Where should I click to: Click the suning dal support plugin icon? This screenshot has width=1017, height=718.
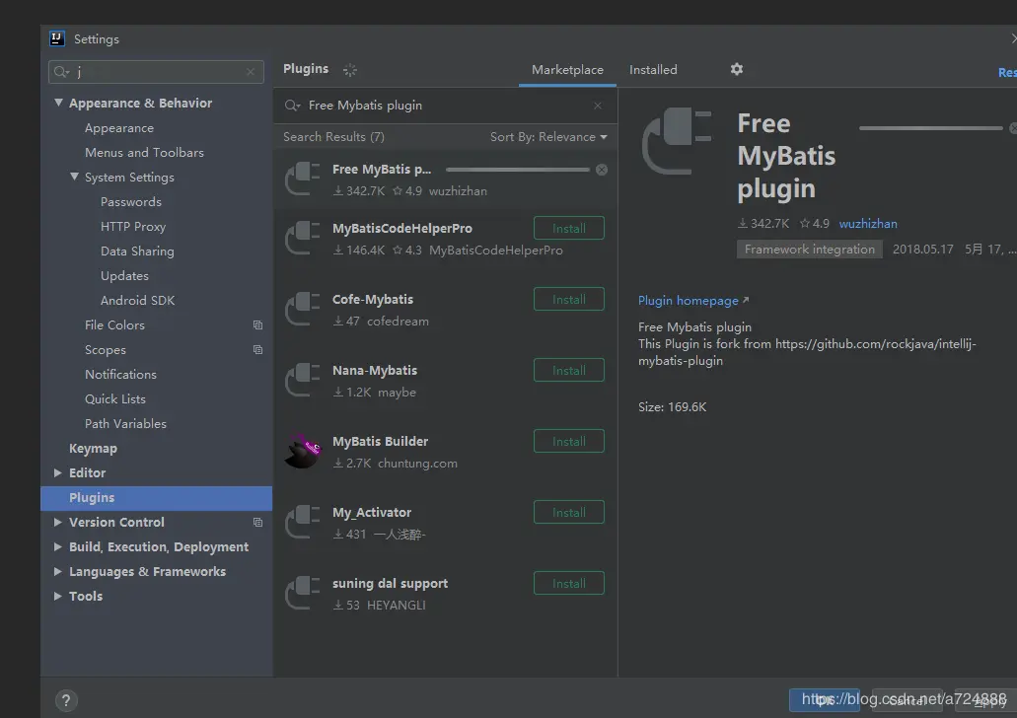point(302,593)
